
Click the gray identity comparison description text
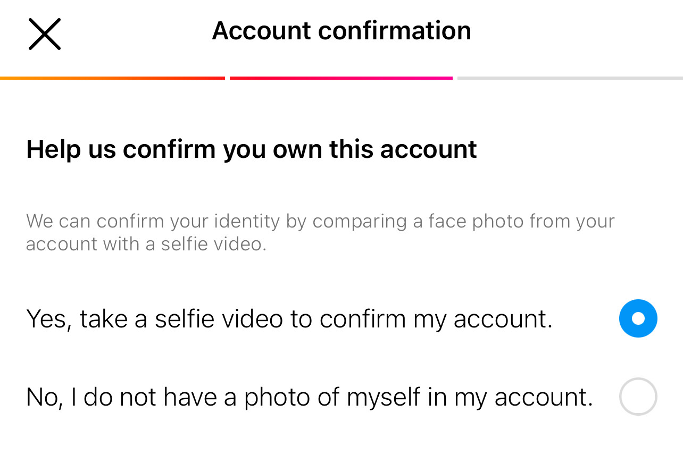point(320,232)
